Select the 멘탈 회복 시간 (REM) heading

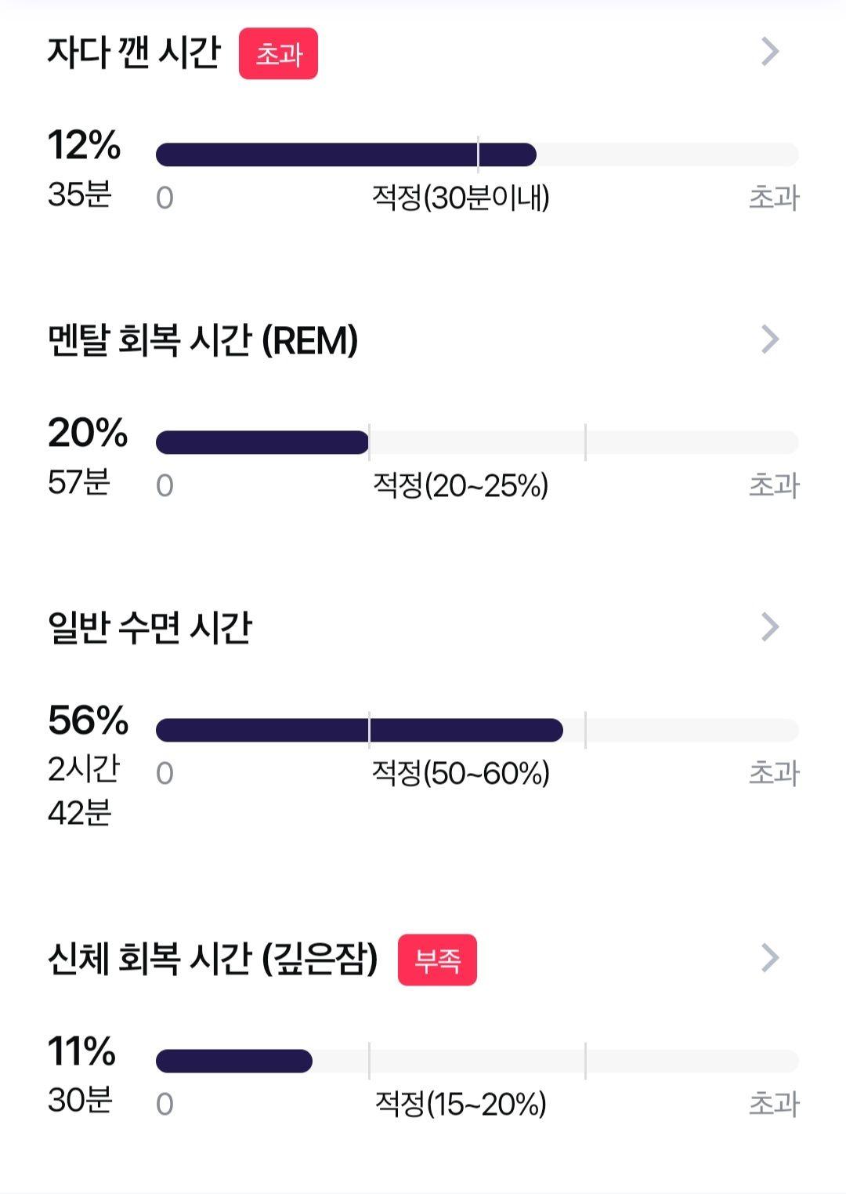[203, 340]
